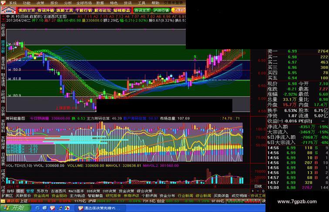This screenshot has width=329, height=212.
Task: Open the 资讯 menu
Action: tap(128, 3)
